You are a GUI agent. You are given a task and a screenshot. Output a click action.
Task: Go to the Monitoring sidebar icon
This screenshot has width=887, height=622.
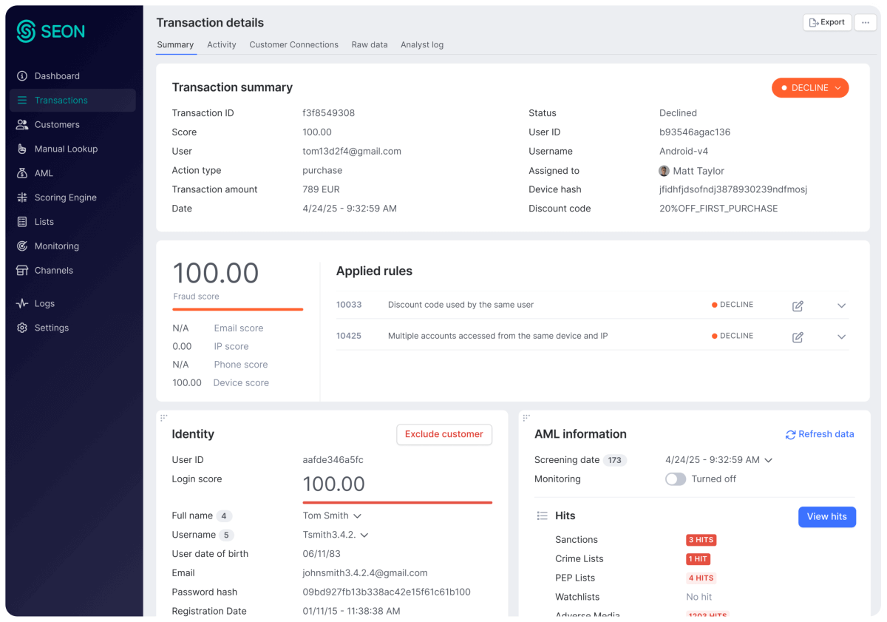[22, 246]
